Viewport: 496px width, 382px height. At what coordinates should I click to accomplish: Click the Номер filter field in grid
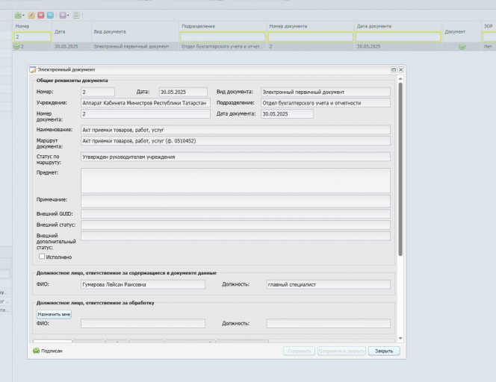[32, 37]
